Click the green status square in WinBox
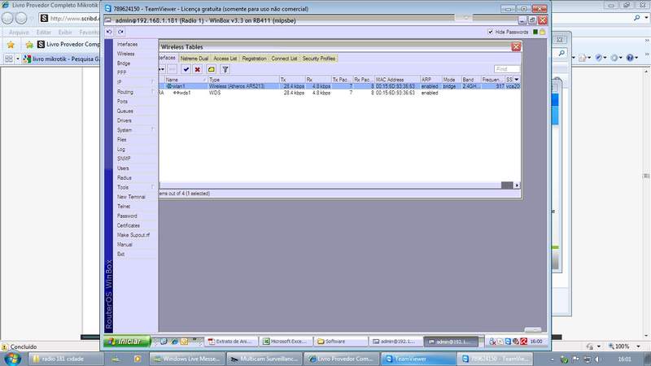The height and width of the screenshot is (366, 651). tap(535, 32)
